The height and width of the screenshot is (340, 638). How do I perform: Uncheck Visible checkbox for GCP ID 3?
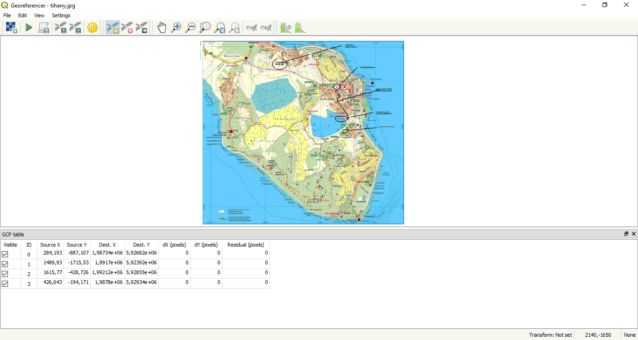pos(5,283)
